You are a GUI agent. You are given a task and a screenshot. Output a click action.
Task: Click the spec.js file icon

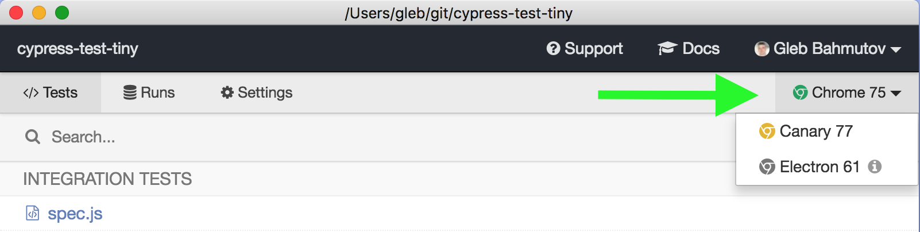pos(33,214)
